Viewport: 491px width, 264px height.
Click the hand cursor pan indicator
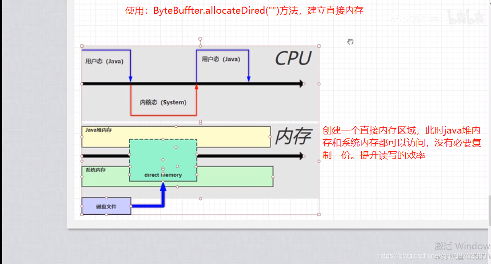pyautogui.click(x=350, y=41)
